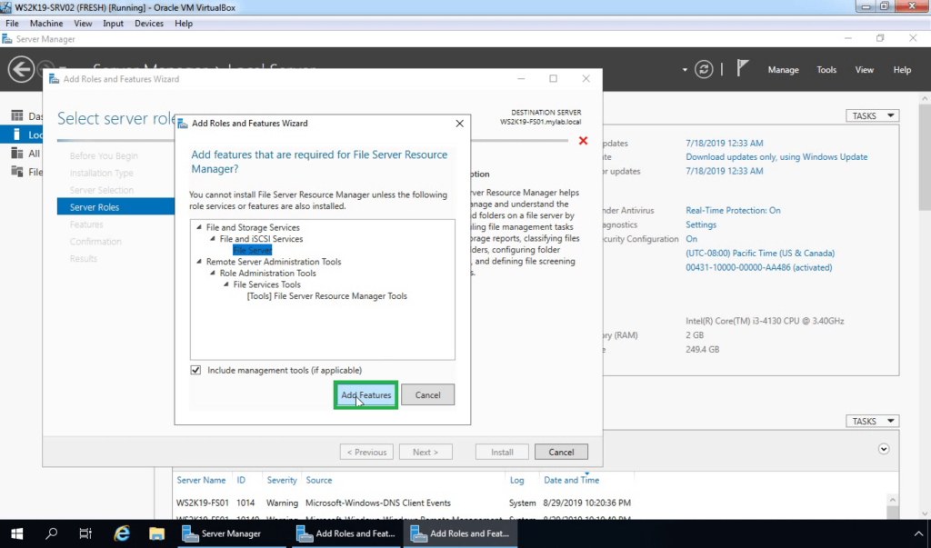Click the taskbar search icon
The width and height of the screenshot is (931, 548).
(x=52, y=533)
